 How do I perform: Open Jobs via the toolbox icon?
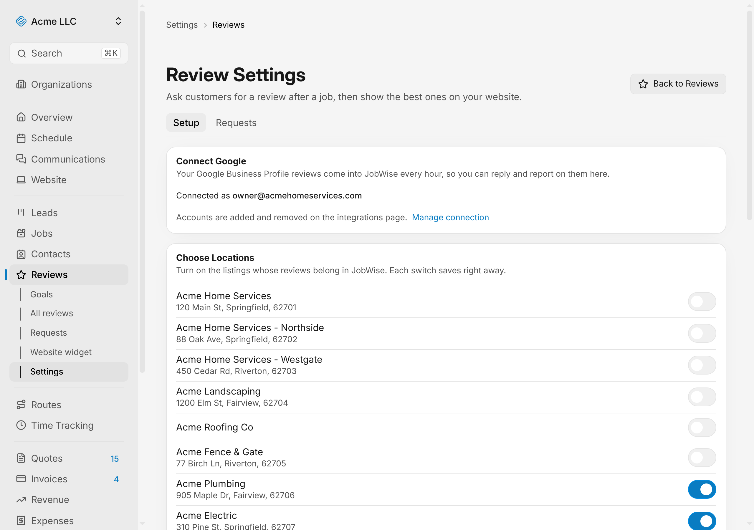click(21, 233)
